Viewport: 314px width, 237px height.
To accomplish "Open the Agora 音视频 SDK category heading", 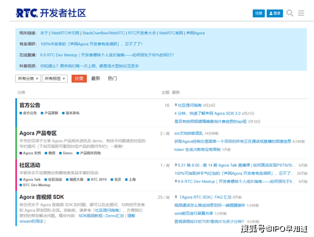I will point(42,197).
